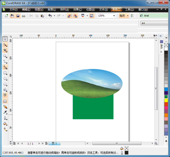Click the no-color X swatch at palette top
This screenshot has height=157, width=170.
tap(166, 45)
